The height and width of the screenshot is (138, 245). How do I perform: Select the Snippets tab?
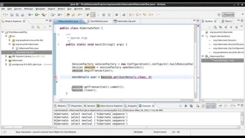tap(131, 106)
